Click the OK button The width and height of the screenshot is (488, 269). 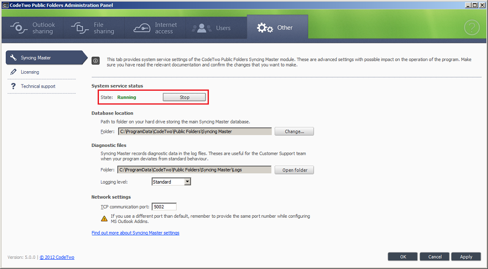coord(403,257)
